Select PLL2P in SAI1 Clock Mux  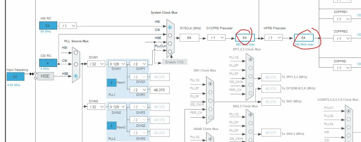pos(210,92)
